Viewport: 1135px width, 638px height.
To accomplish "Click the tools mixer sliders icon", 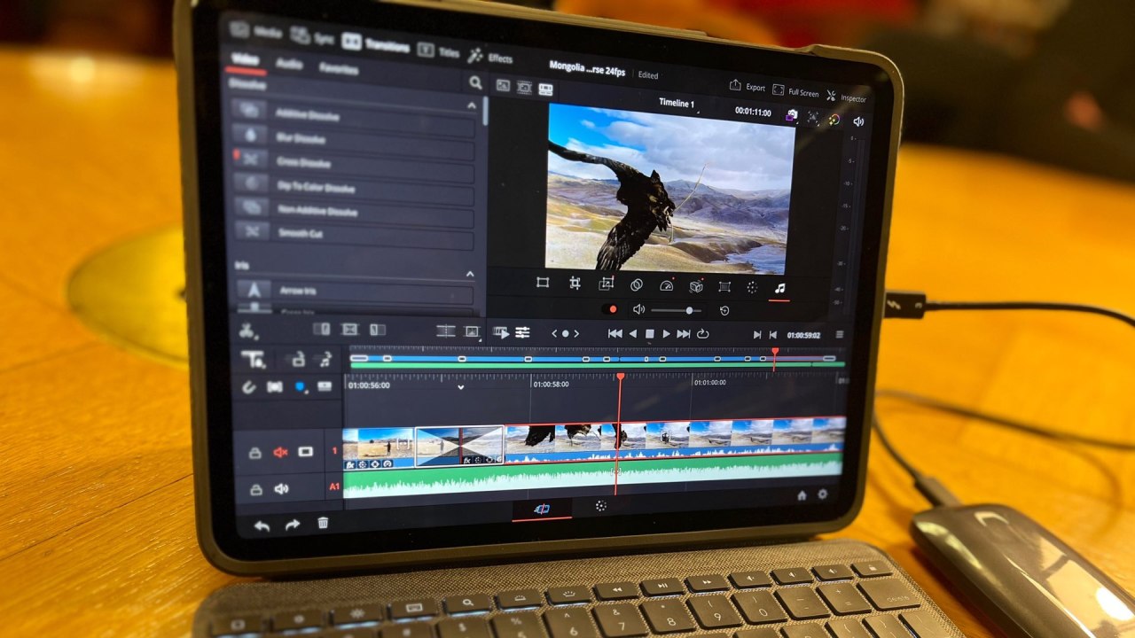I will tap(523, 332).
